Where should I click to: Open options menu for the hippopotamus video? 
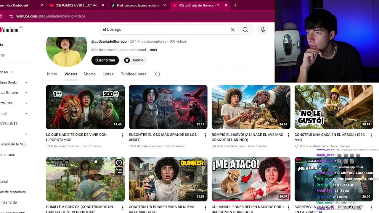[123, 135]
